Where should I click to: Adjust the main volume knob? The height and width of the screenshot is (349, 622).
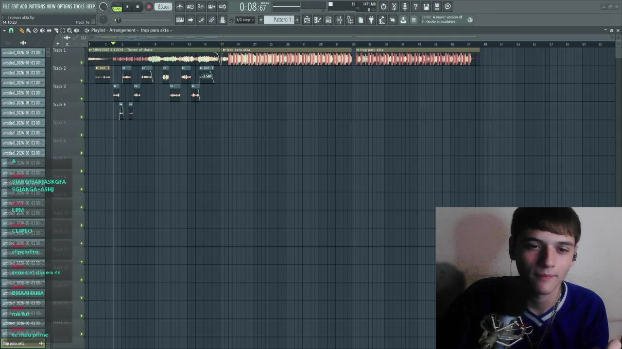(104, 7)
